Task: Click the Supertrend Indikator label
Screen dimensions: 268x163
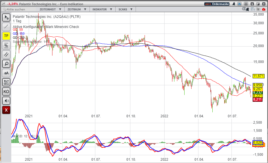Action: (30, 42)
